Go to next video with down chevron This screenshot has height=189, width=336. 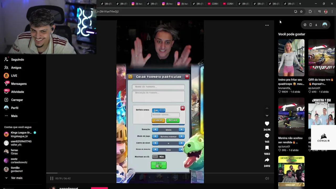(267, 115)
